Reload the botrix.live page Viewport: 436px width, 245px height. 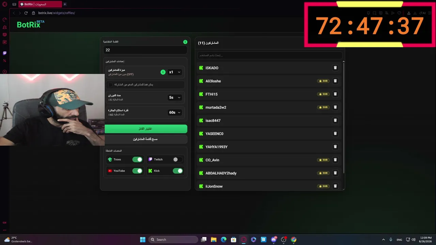click(x=26, y=13)
